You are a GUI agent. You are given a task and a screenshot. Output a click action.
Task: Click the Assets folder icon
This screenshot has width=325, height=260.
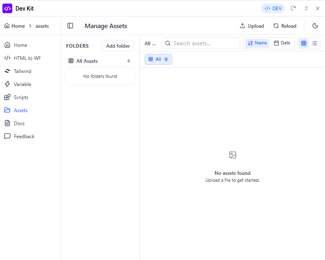click(x=7, y=110)
